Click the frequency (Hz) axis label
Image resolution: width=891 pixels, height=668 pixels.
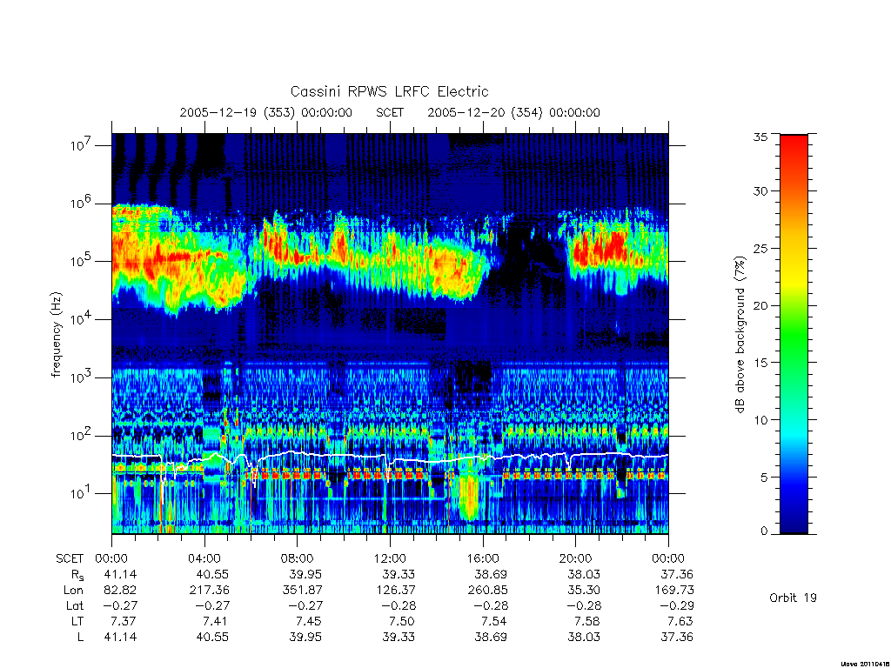(57, 335)
